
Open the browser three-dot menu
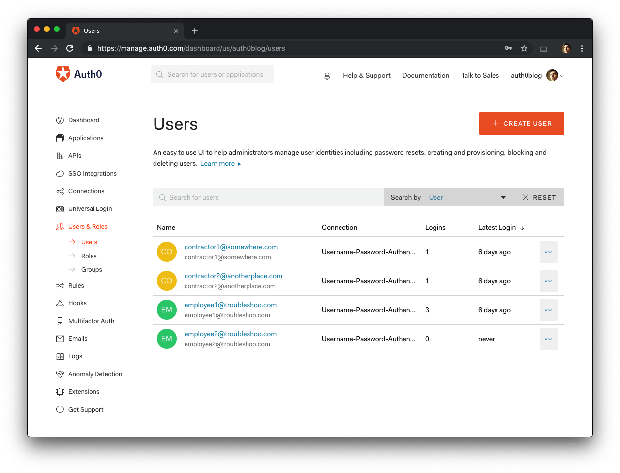(582, 48)
